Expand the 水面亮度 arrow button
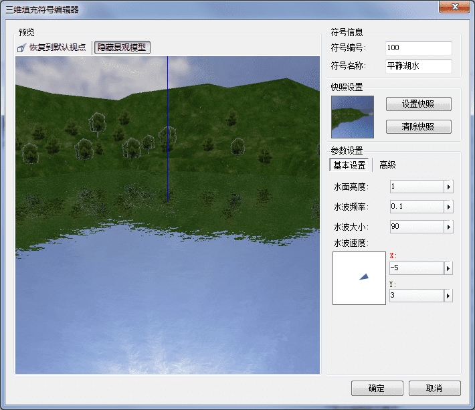Image resolution: width=475 pixels, height=410 pixels. point(449,187)
